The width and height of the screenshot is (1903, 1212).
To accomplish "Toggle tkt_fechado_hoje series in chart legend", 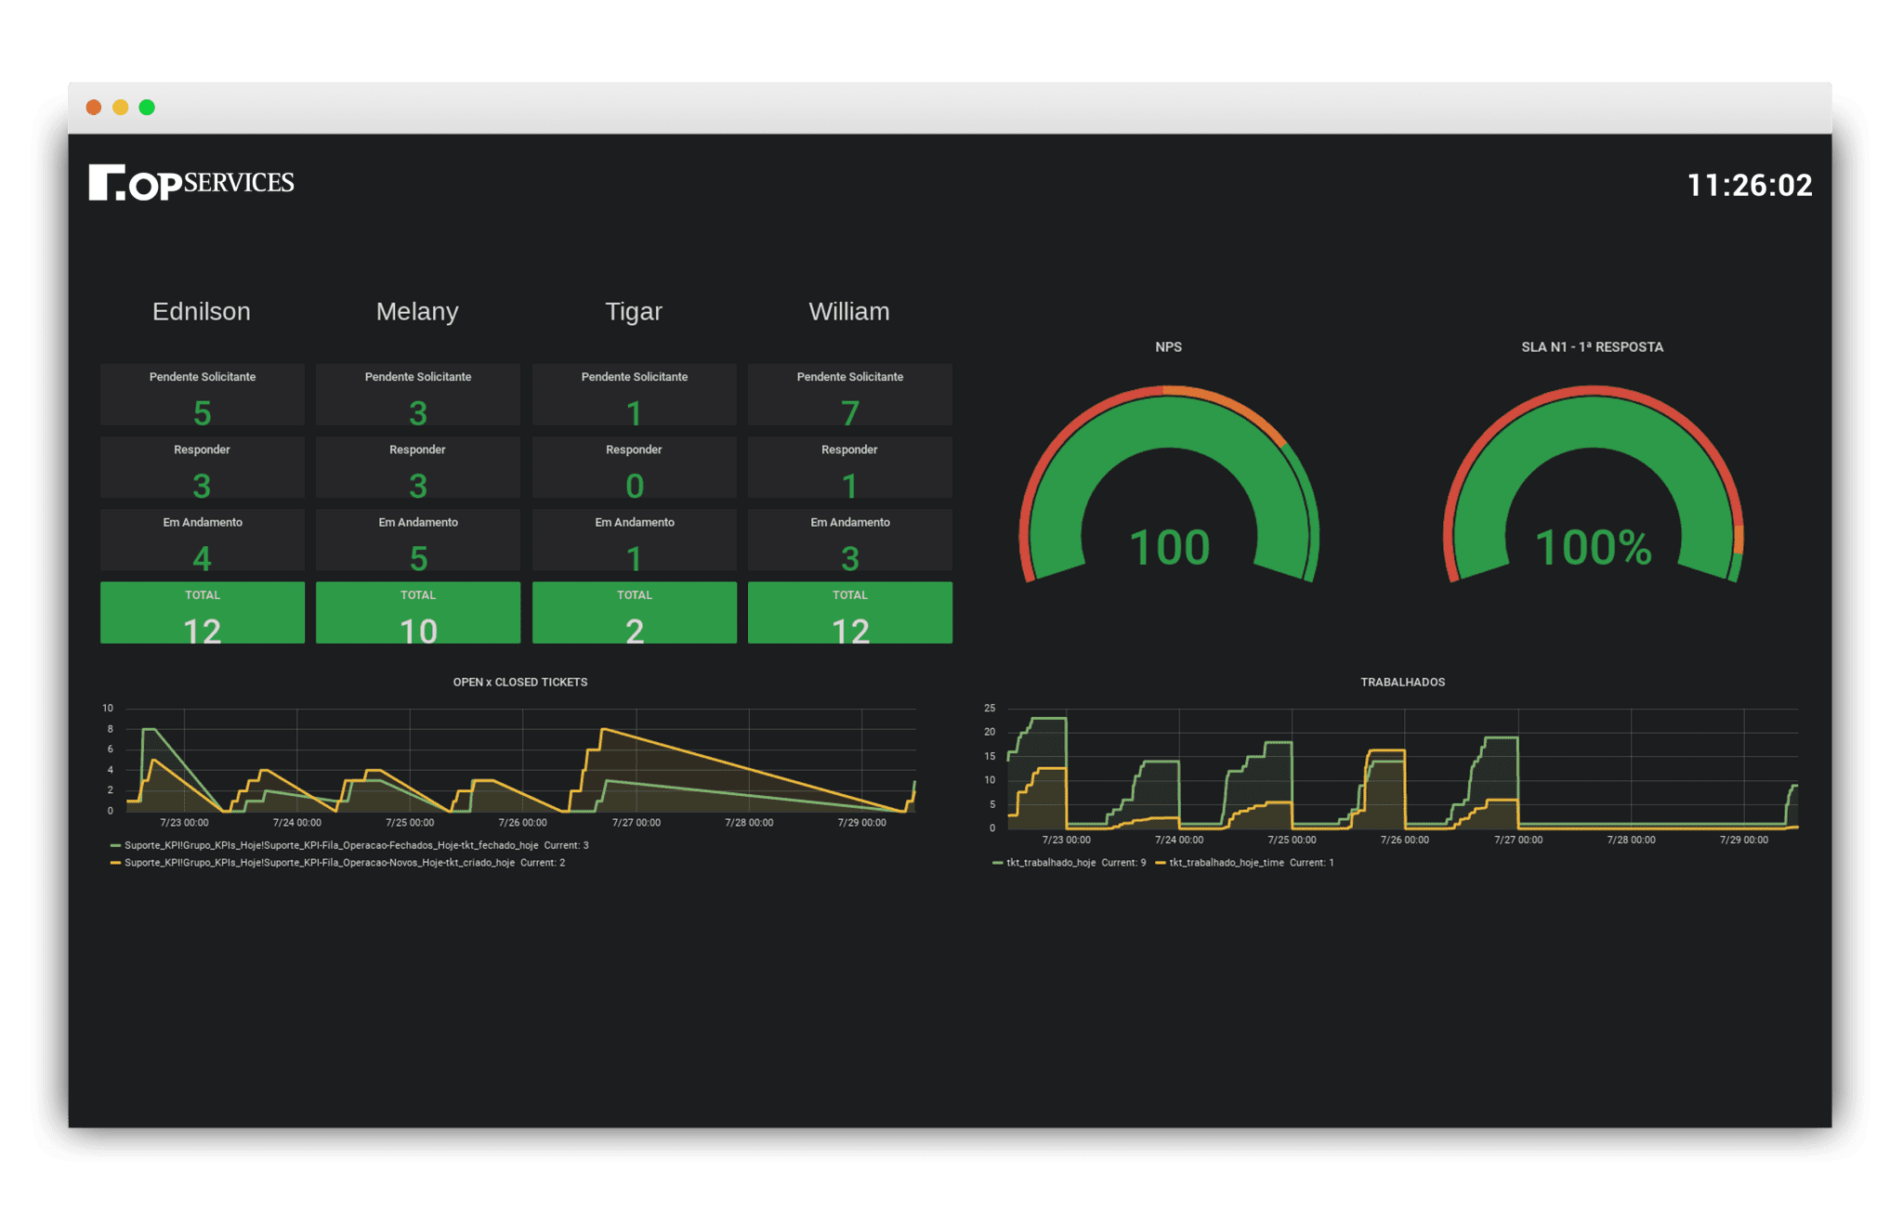I will [331, 845].
